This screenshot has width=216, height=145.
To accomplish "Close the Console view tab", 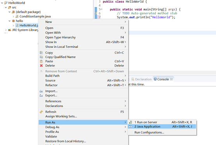I will (x=172, y=79).
